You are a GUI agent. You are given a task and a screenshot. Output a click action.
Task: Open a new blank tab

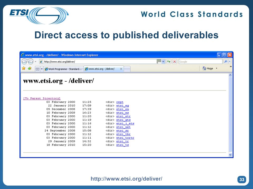[127, 69]
